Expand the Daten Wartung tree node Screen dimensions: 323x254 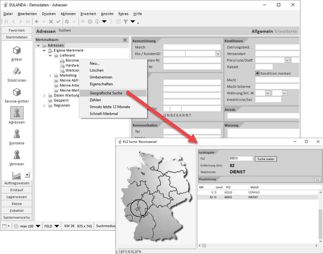(x=44, y=96)
